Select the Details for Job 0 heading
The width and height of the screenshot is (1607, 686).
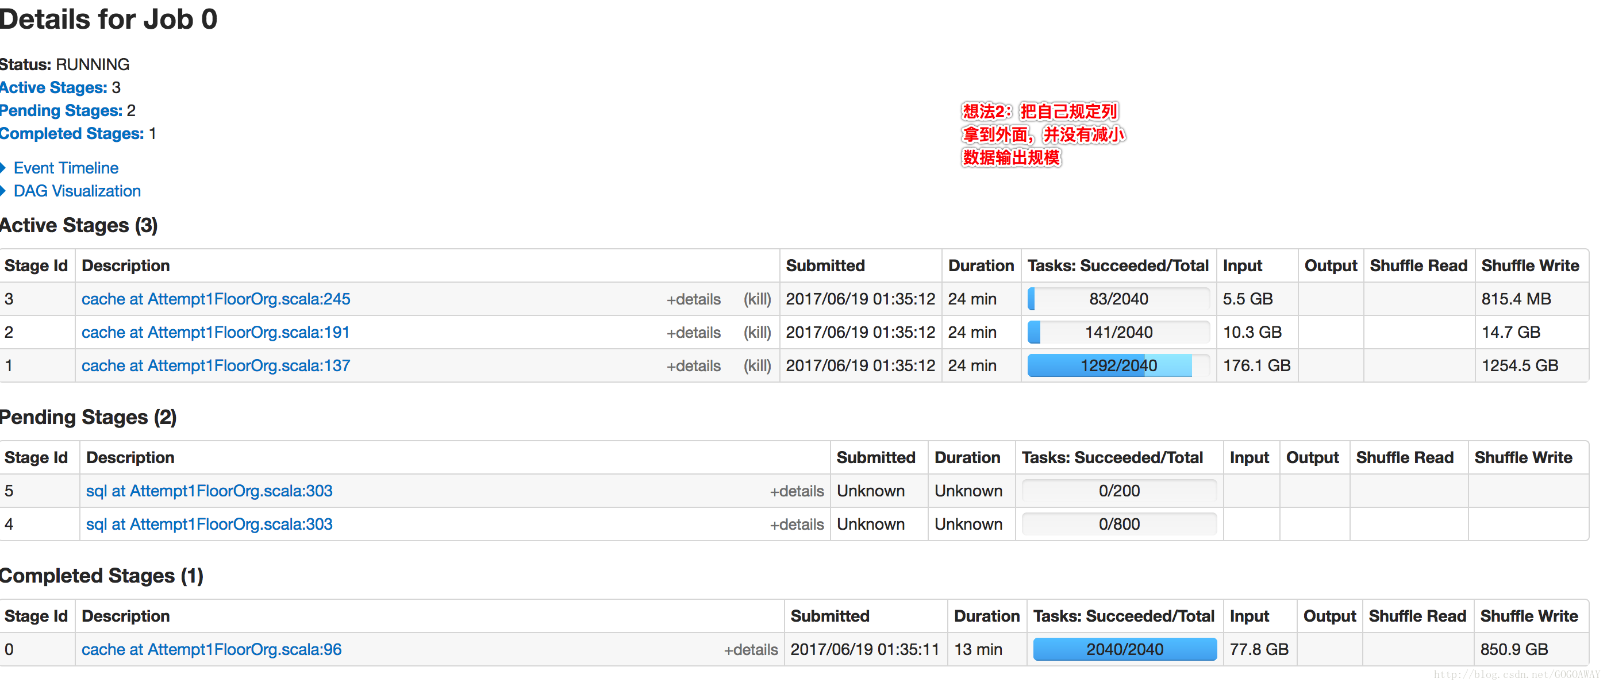coord(109,19)
